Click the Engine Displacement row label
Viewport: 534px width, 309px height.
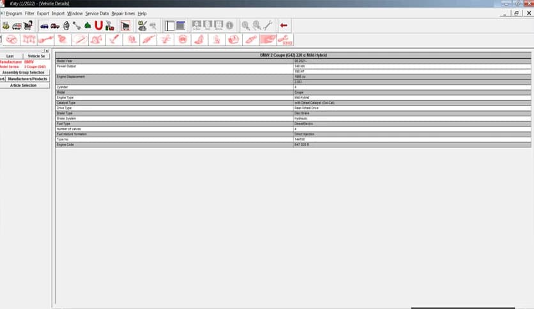click(70, 77)
